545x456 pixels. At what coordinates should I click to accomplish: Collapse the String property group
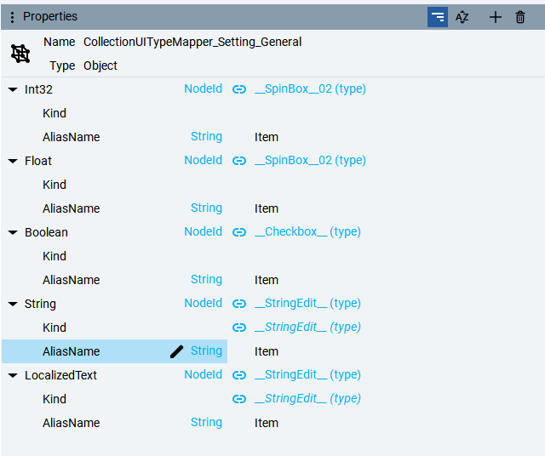point(13,304)
